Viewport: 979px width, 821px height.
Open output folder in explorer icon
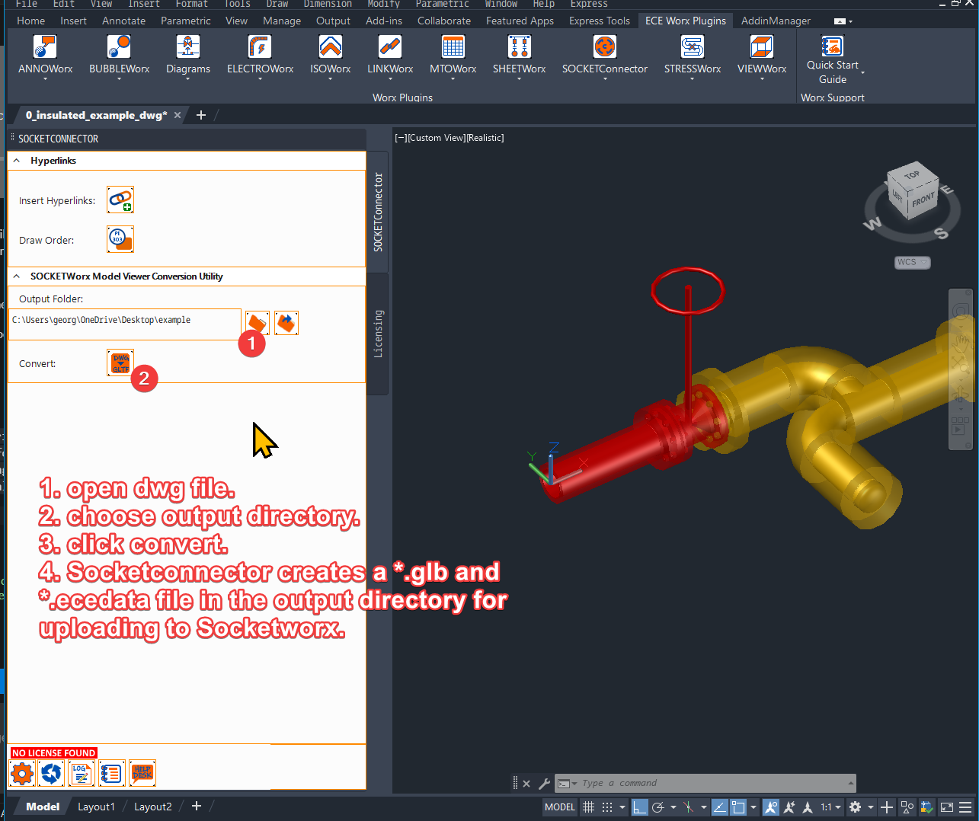286,323
